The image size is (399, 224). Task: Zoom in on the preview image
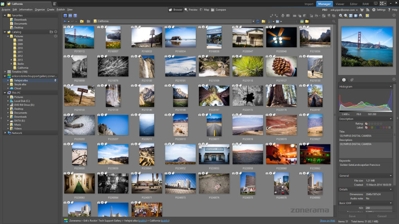coord(340,16)
